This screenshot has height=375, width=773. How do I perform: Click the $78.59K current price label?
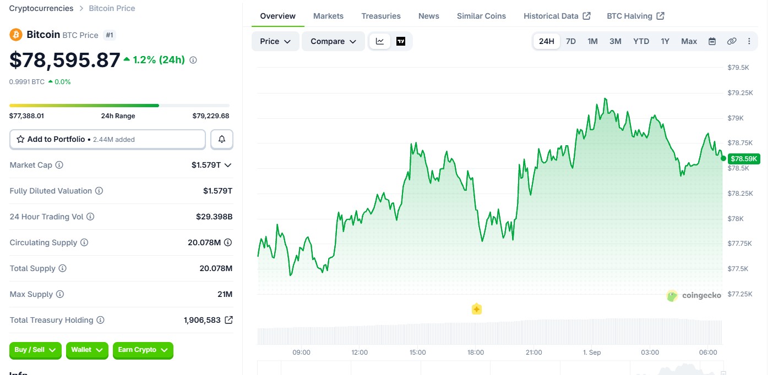(744, 158)
